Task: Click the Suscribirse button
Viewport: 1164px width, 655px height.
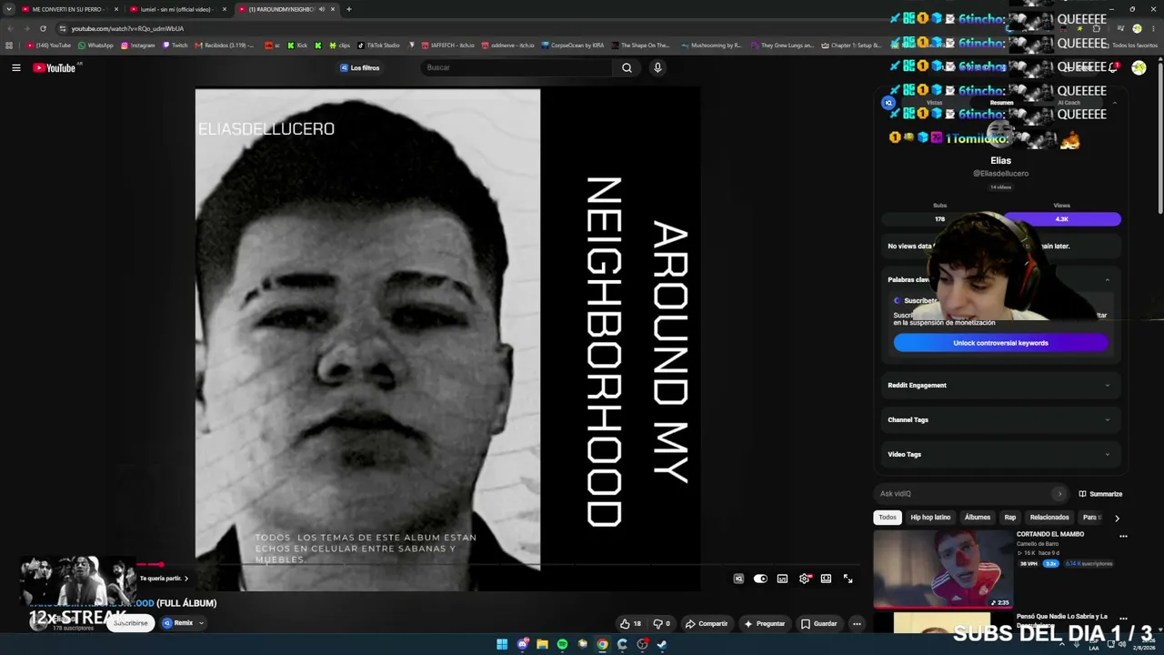Action: [x=130, y=623]
